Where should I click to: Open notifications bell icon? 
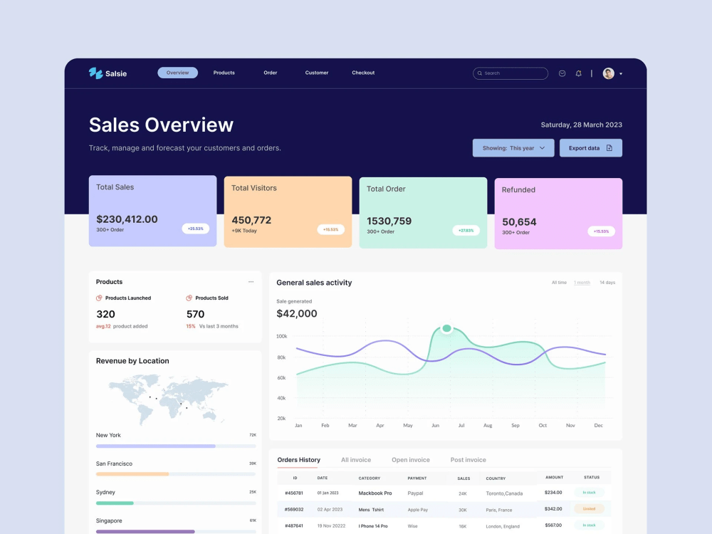[x=578, y=73]
